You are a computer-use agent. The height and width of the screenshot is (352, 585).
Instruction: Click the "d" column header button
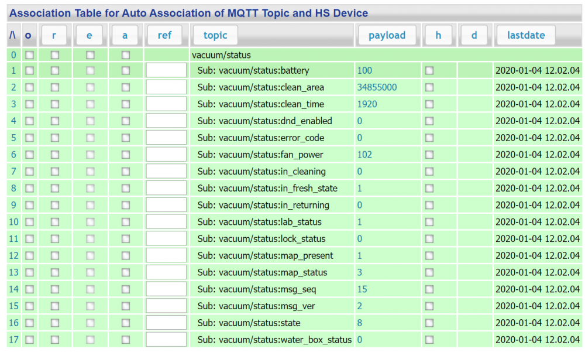(474, 35)
